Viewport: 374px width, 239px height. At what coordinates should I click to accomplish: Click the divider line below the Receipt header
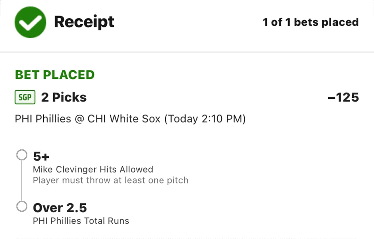(187, 52)
